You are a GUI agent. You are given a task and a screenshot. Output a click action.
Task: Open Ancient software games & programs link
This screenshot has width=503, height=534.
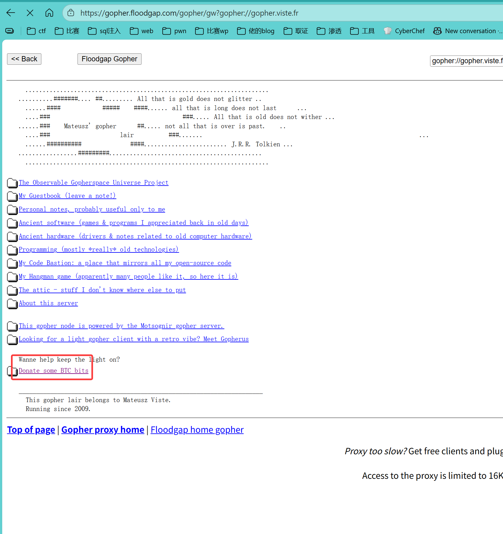134,223
